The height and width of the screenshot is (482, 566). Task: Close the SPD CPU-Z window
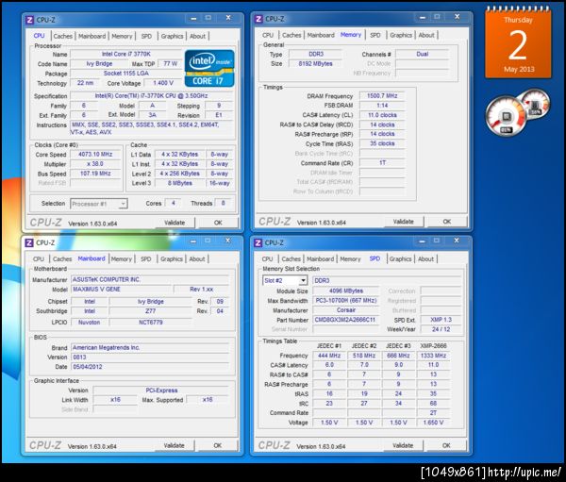(x=457, y=241)
